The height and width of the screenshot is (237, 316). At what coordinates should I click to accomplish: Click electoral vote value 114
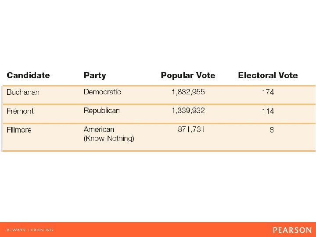tap(268, 111)
